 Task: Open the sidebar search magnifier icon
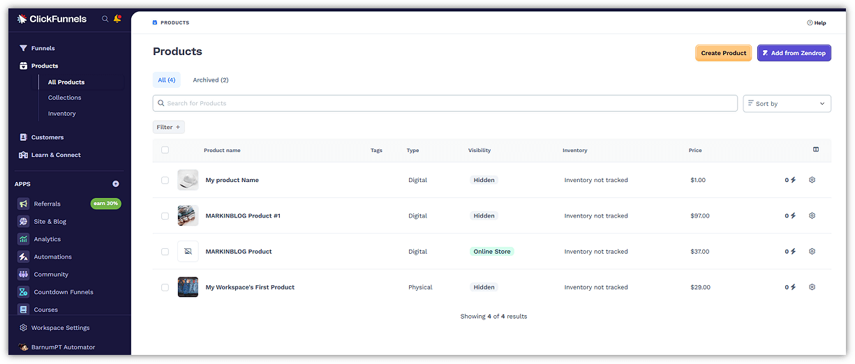click(x=105, y=19)
